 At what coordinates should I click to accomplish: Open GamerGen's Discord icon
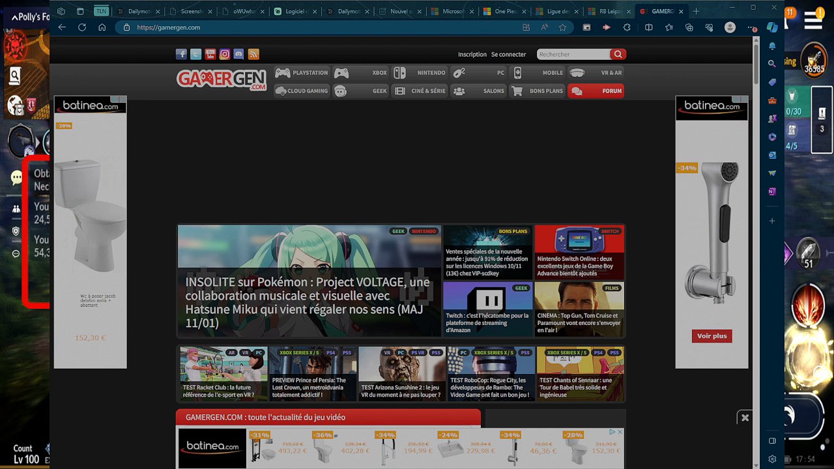238,54
